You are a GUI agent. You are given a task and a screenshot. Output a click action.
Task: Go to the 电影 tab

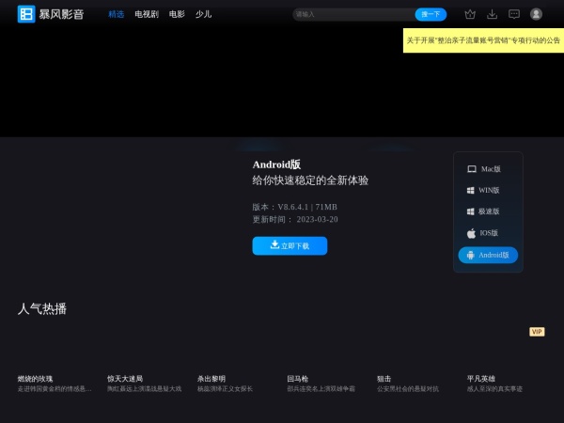pos(177,14)
